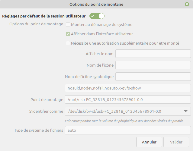Image resolution: width=193 pixels, height=151 pixels.
Task: Tick Nécessite une autorisation supplémentaire checkbox
Action: pos(68,43)
